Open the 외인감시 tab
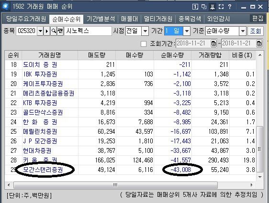 coord(218,19)
